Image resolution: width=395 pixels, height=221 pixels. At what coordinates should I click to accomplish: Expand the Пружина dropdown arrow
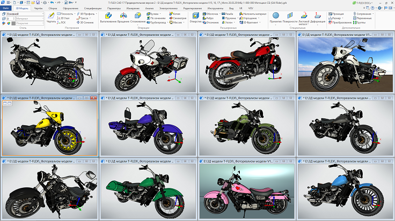(238, 18)
